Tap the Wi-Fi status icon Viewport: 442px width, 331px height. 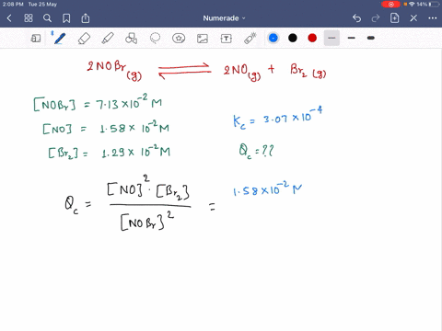412,5
